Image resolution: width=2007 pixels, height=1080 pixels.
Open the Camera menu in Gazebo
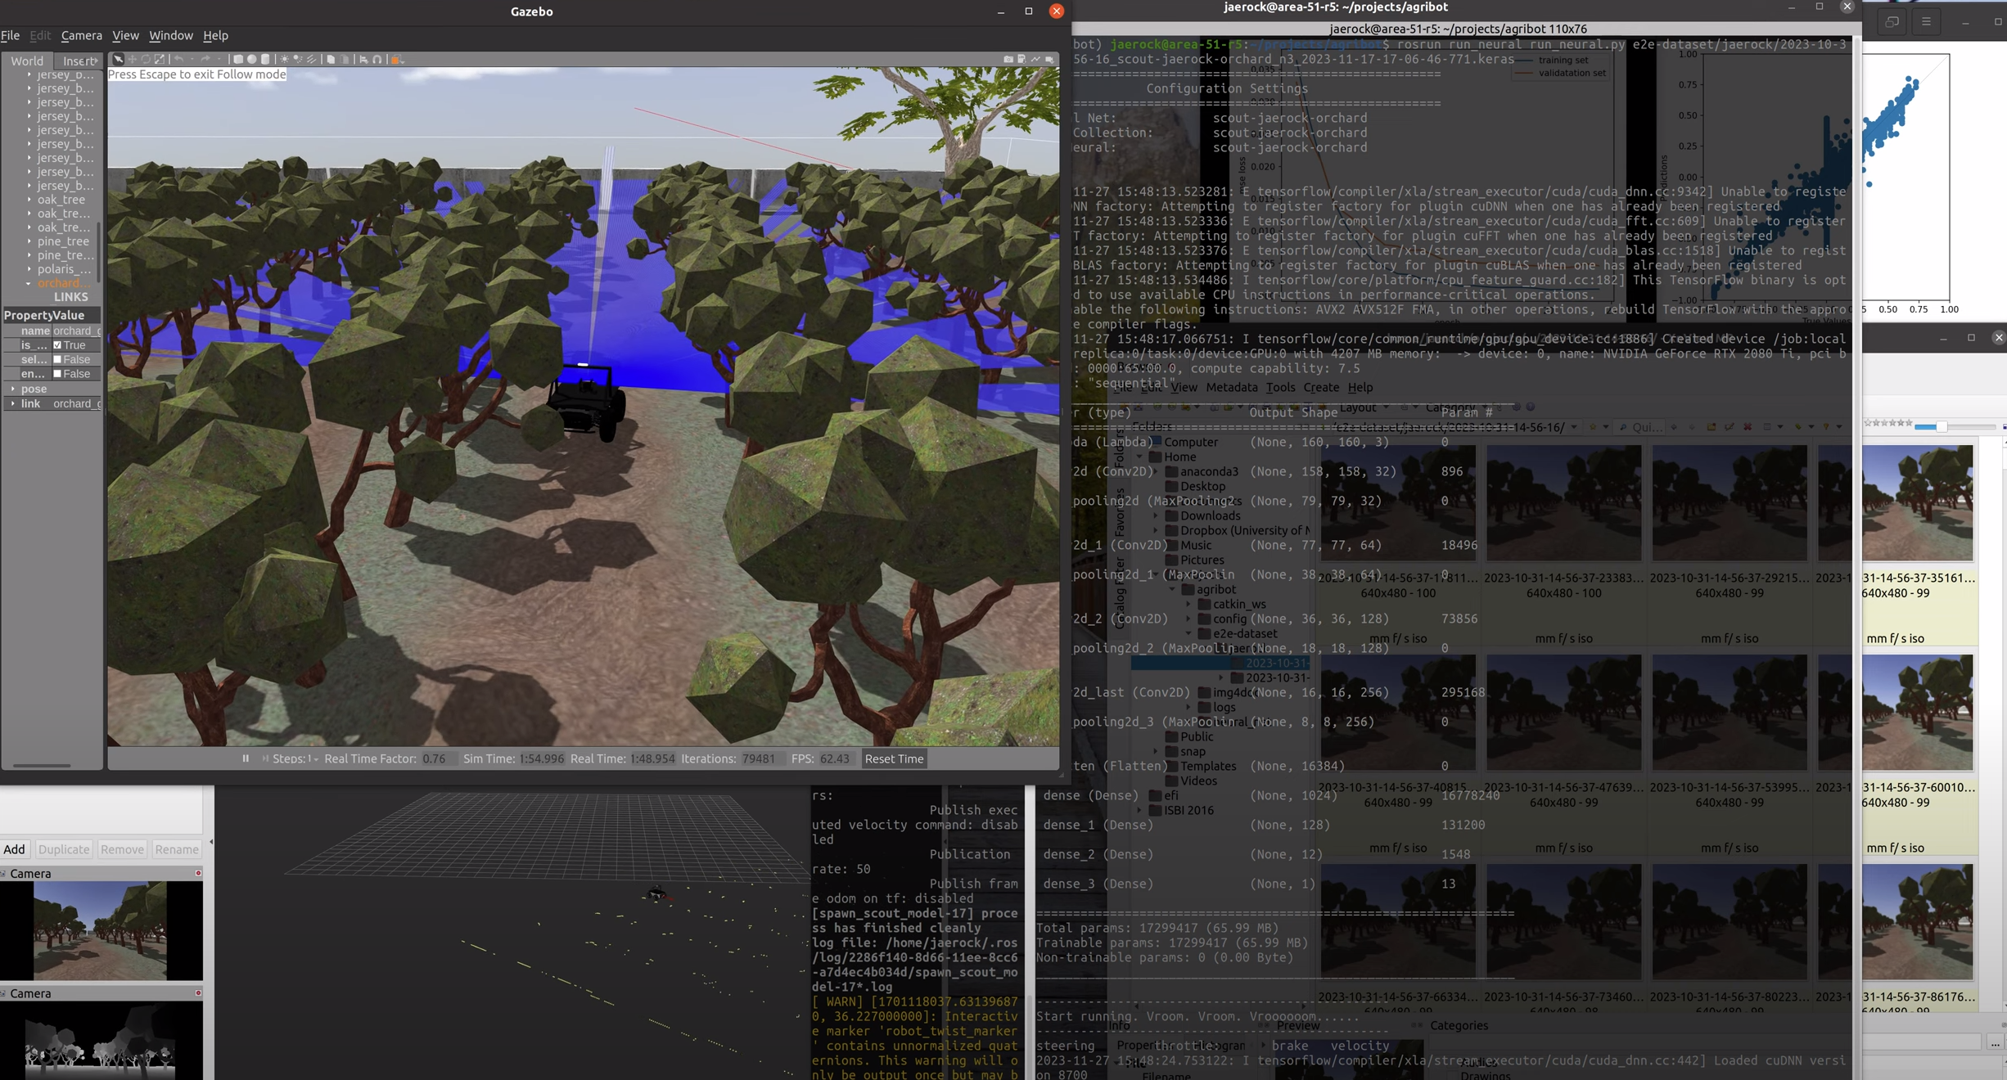click(x=81, y=35)
